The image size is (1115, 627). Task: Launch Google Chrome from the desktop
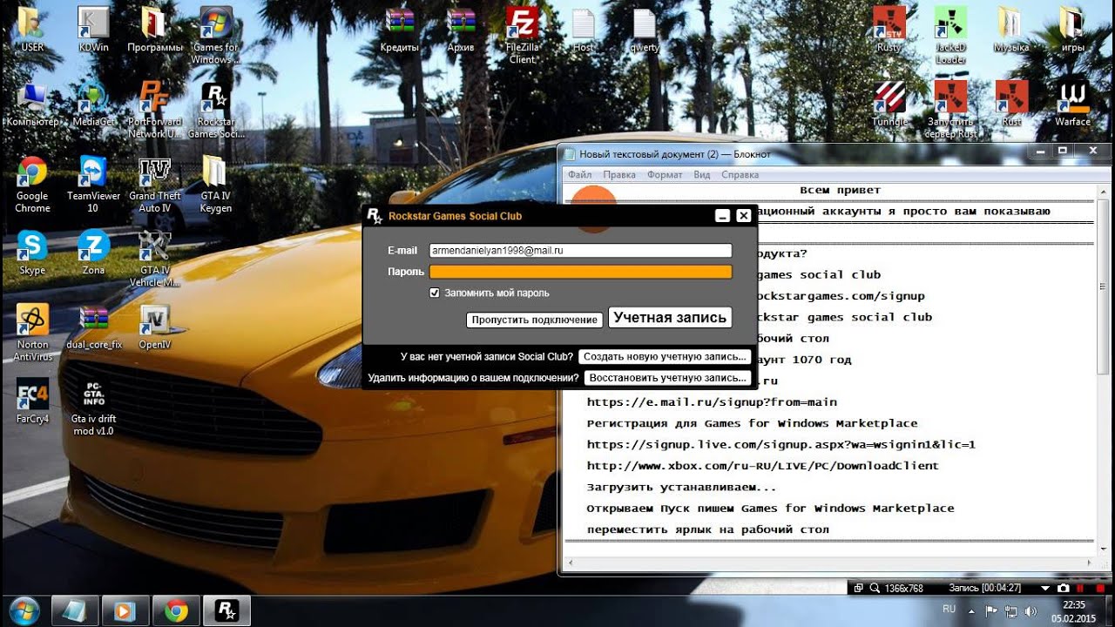click(x=32, y=183)
